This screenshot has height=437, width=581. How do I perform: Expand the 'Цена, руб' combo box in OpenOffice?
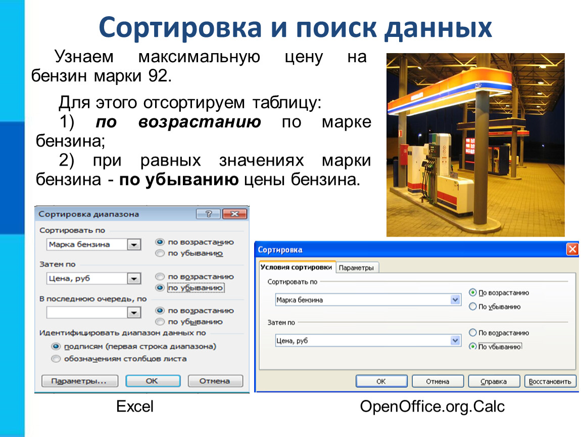coord(455,340)
